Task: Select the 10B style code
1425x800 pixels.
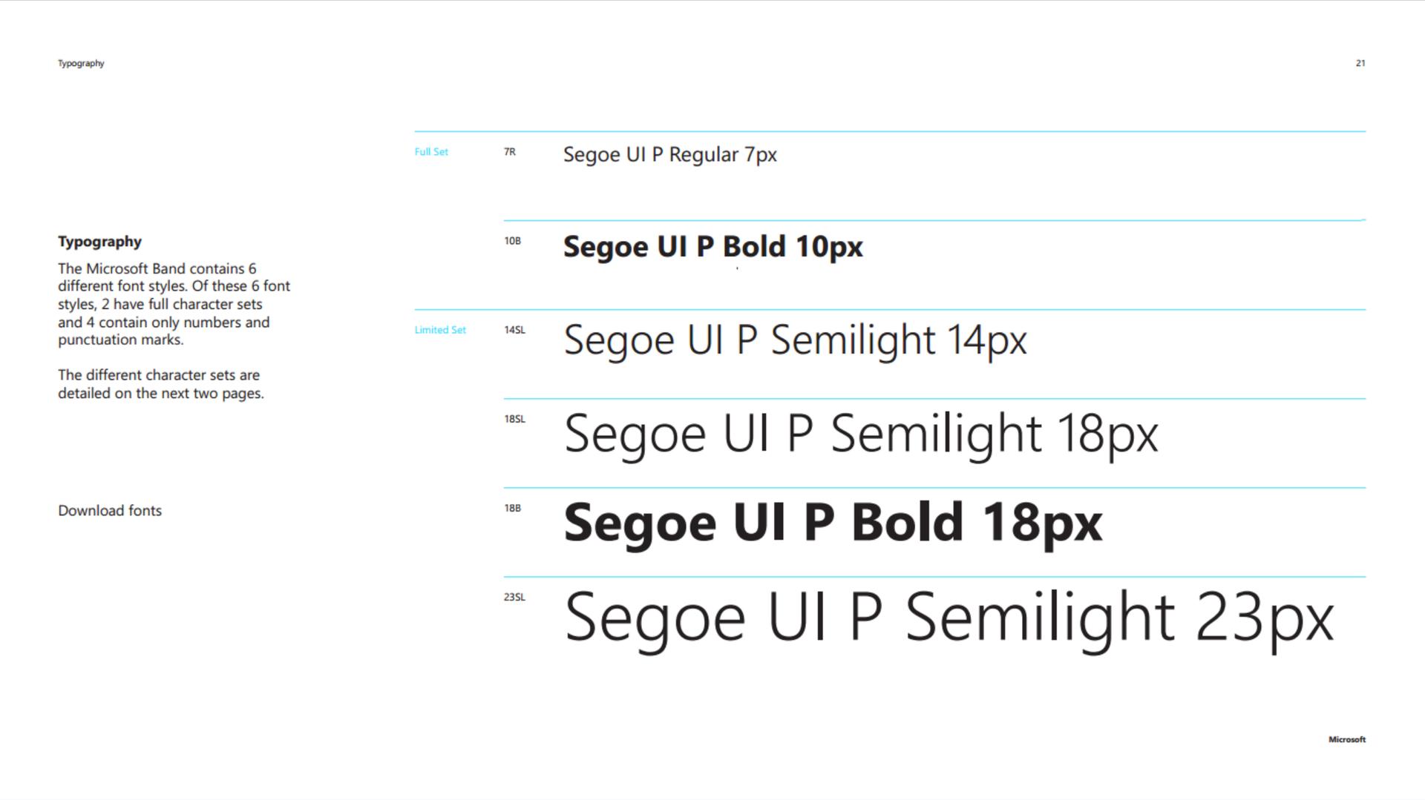Action: 512,240
